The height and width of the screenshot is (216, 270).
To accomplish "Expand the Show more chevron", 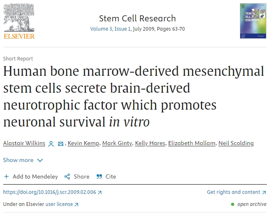I will click(40, 160).
